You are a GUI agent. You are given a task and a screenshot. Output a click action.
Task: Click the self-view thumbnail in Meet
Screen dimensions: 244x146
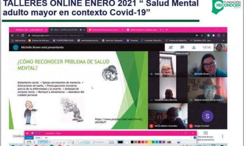[x=220, y=47]
